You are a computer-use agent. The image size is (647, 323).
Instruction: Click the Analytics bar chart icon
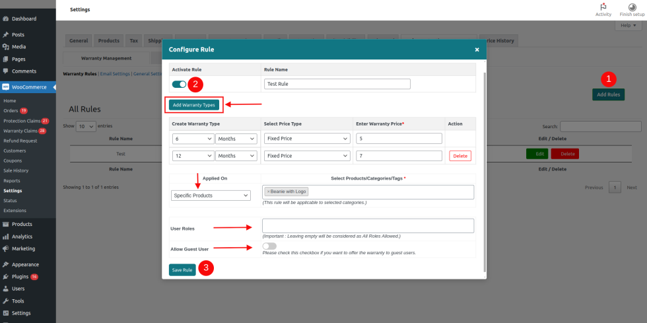(6, 236)
